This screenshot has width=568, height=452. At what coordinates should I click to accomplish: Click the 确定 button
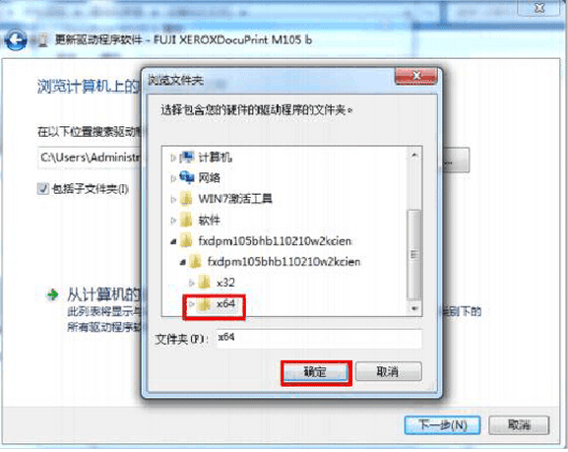pos(316,372)
